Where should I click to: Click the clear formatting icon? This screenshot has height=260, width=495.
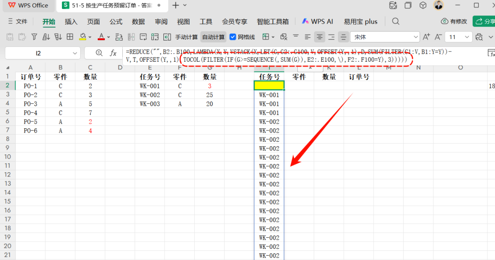point(284,37)
